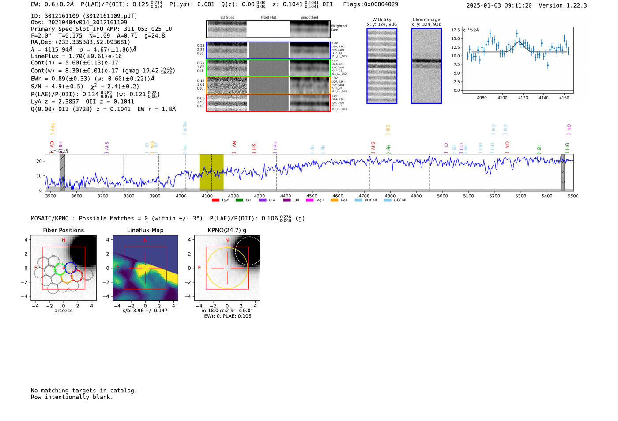The height and width of the screenshot is (421, 618).
Task: Click the (K)CaII legend swatch
Action: tap(358, 201)
